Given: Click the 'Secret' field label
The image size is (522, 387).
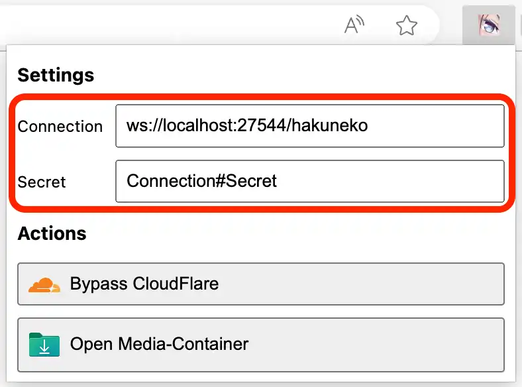Looking at the screenshot, I should [x=42, y=182].
